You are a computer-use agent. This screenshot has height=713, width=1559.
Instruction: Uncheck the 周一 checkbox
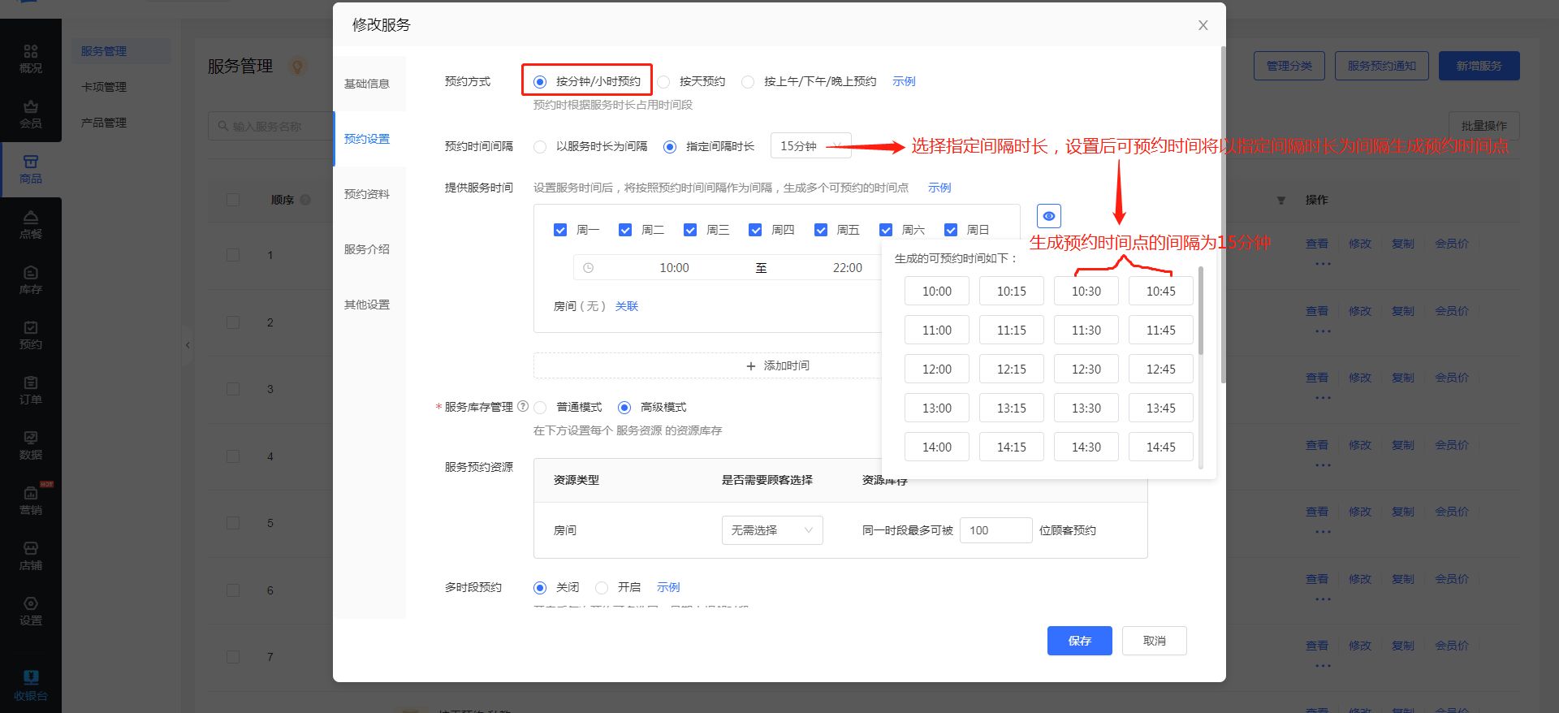pyautogui.click(x=560, y=230)
